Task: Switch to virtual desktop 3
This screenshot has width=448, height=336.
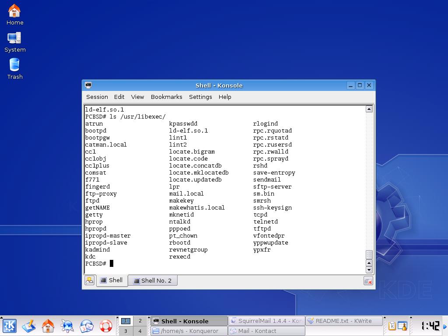Action: pos(126,331)
